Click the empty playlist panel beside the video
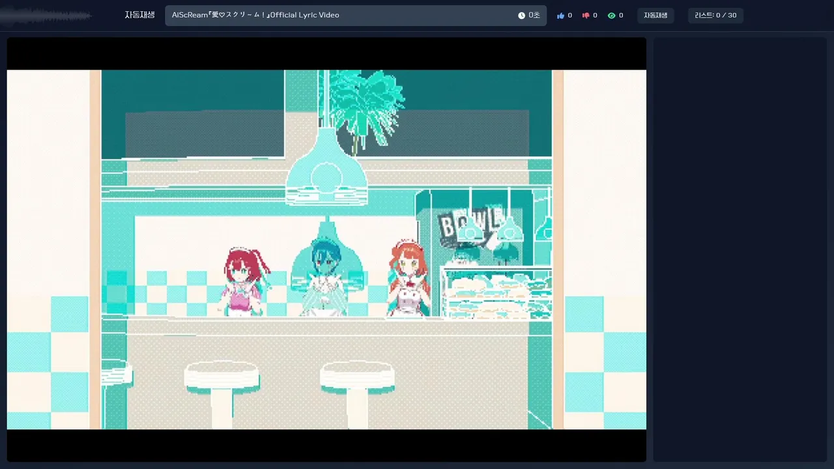The image size is (834, 469). point(740,249)
